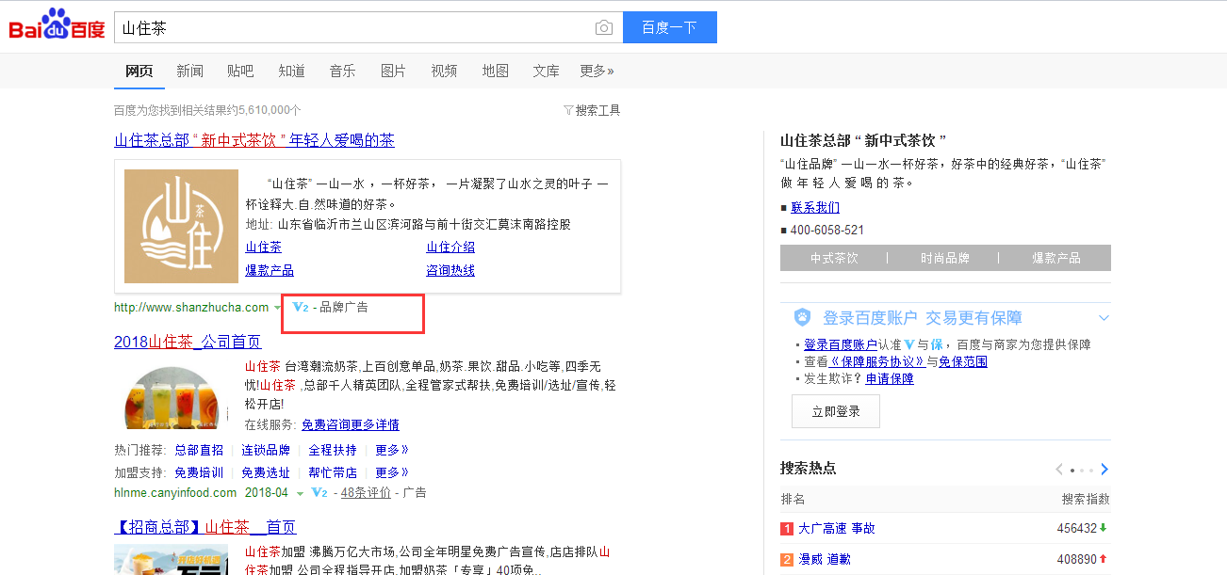Click 更多» in the 热门推荐 row
This screenshot has height=575, width=1227.
pos(392,450)
